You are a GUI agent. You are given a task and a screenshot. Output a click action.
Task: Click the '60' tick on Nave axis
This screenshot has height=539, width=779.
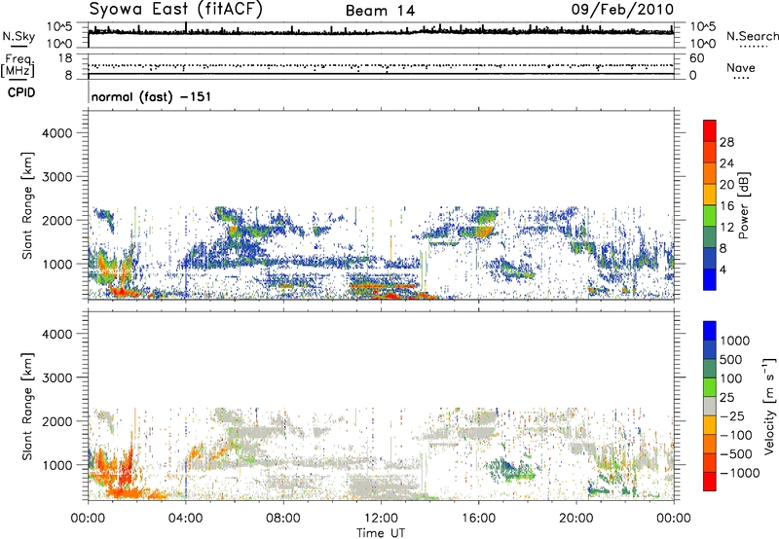pos(696,58)
